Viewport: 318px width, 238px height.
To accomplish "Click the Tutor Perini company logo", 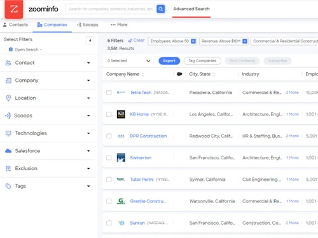I will 121,180.
